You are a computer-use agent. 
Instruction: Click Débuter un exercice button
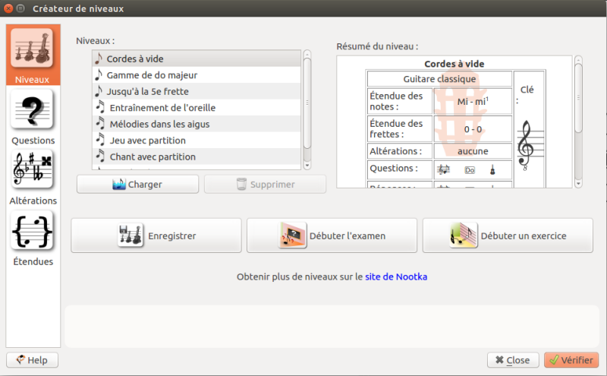click(508, 235)
